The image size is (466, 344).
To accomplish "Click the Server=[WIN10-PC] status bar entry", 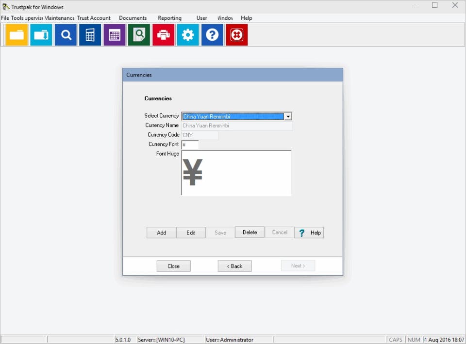I will point(171,340).
